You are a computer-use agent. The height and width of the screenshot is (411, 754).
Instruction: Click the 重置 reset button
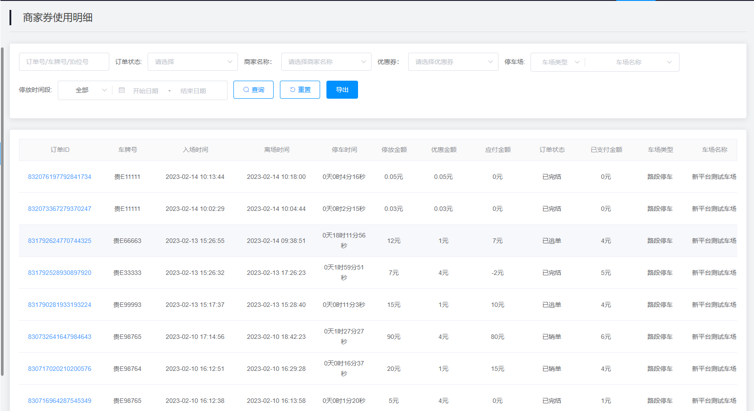[300, 90]
